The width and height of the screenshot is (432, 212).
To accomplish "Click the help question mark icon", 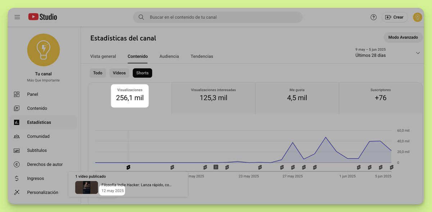I will (373, 17).
